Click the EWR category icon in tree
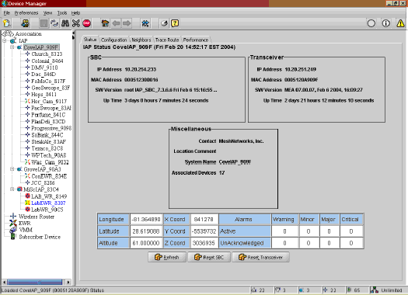408x295 pixels. (13, 223)
